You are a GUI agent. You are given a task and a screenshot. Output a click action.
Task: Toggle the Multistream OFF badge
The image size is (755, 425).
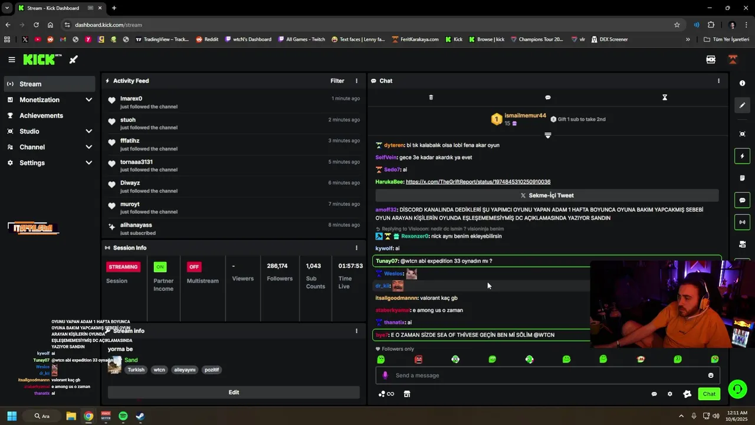[194, 267]
